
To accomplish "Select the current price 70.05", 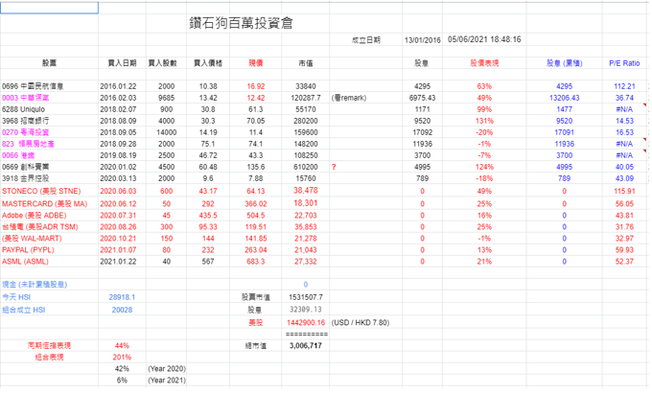I will pos(256,121).
